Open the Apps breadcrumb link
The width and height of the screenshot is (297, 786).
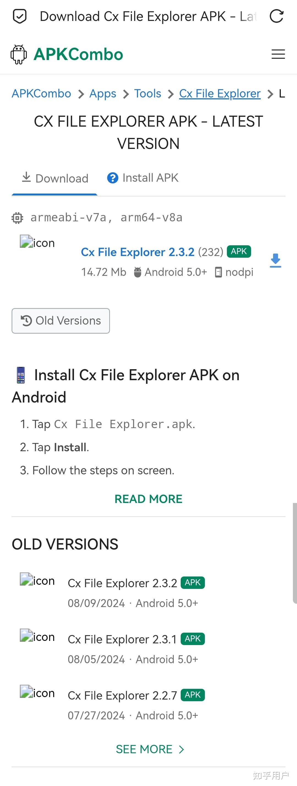point(103,94)
